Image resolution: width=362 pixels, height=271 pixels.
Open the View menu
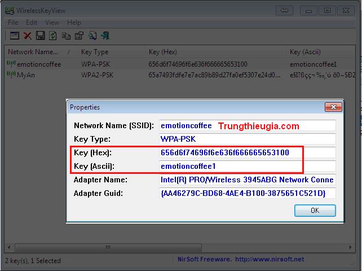pyautogui.click(x=52, y=23)
